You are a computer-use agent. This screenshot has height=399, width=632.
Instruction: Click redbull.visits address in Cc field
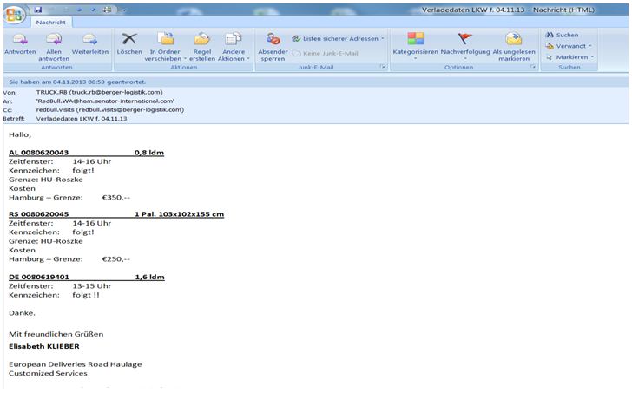[110, 109]
